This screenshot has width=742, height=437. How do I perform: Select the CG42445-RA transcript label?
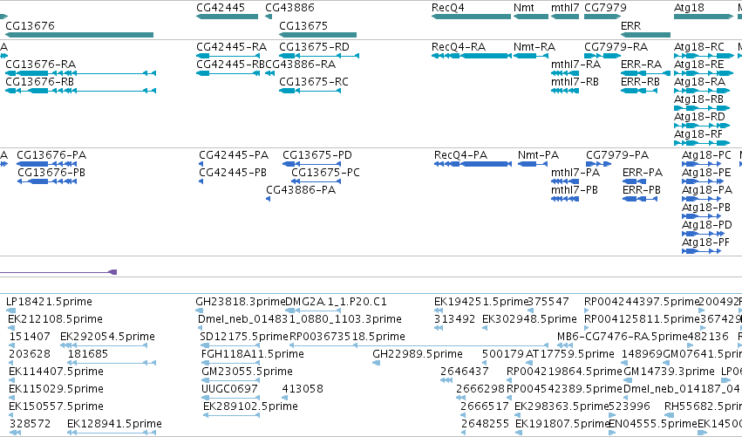(231, 47)
